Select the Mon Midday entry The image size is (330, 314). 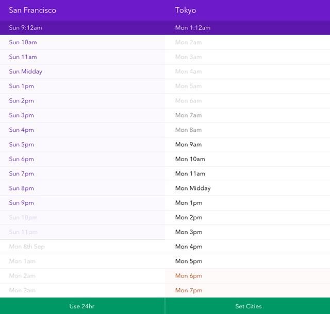click(x=247, y=188)
